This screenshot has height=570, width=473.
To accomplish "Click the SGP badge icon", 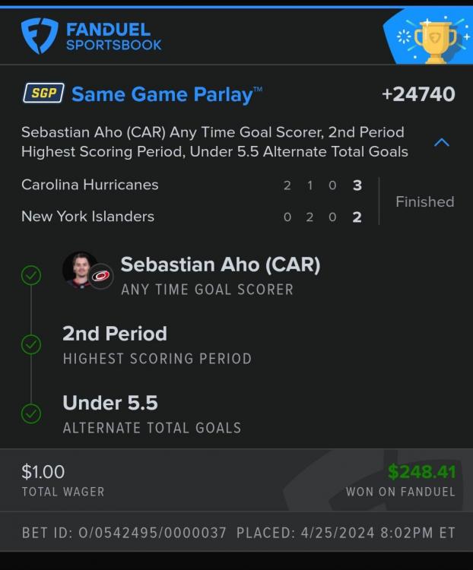I will point(43,93).
